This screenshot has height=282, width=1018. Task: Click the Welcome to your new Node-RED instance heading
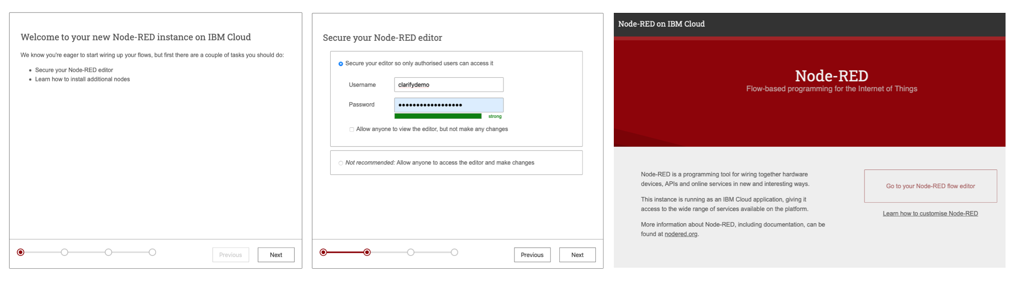[x=136, y=37]
